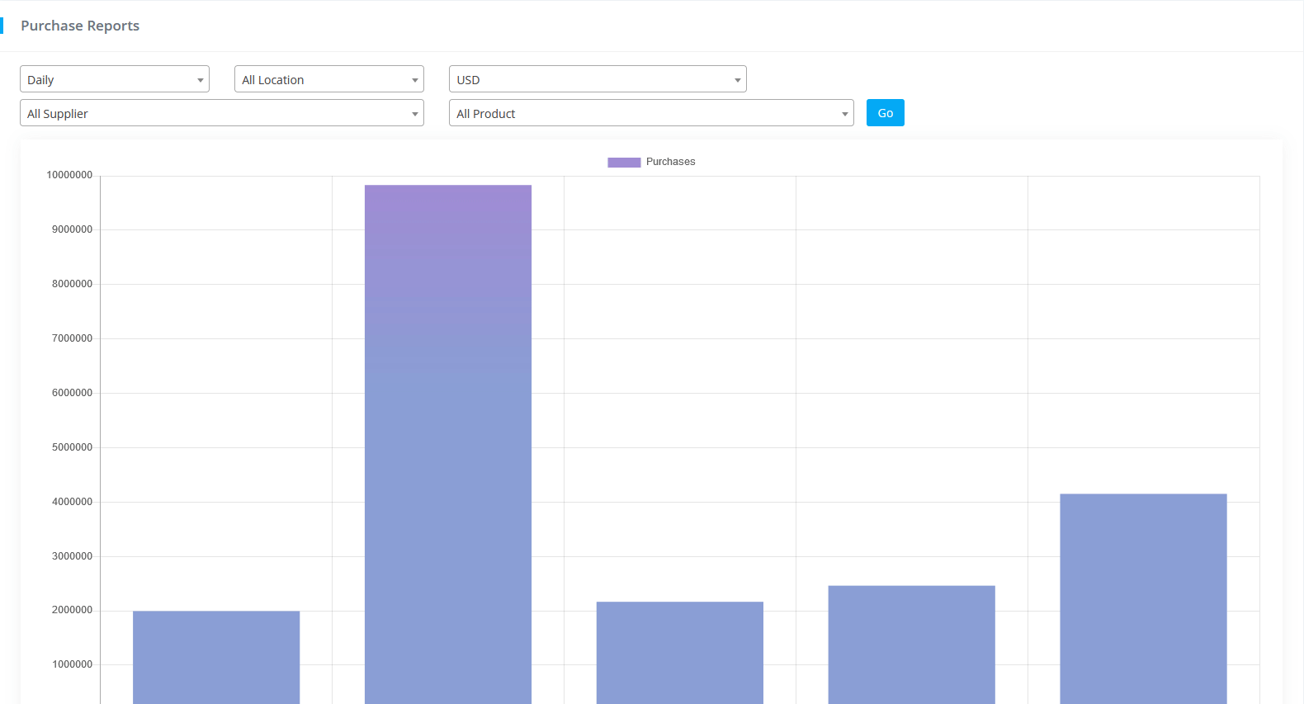The height and width of the screenshot is (704, 1304).
Task: Click the Purchases legend label
Action: coord(670,162)
